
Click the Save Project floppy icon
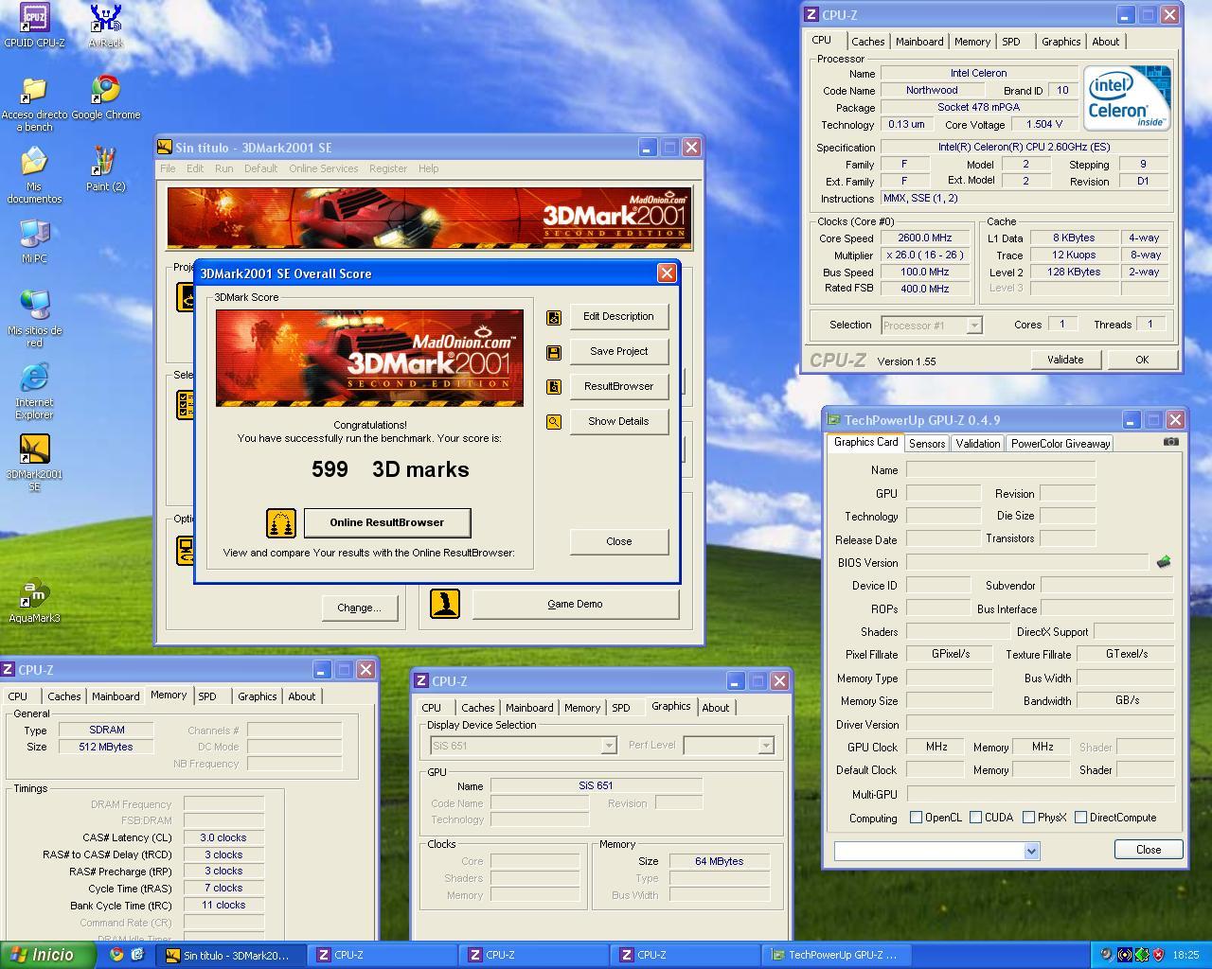coord(554,352)
